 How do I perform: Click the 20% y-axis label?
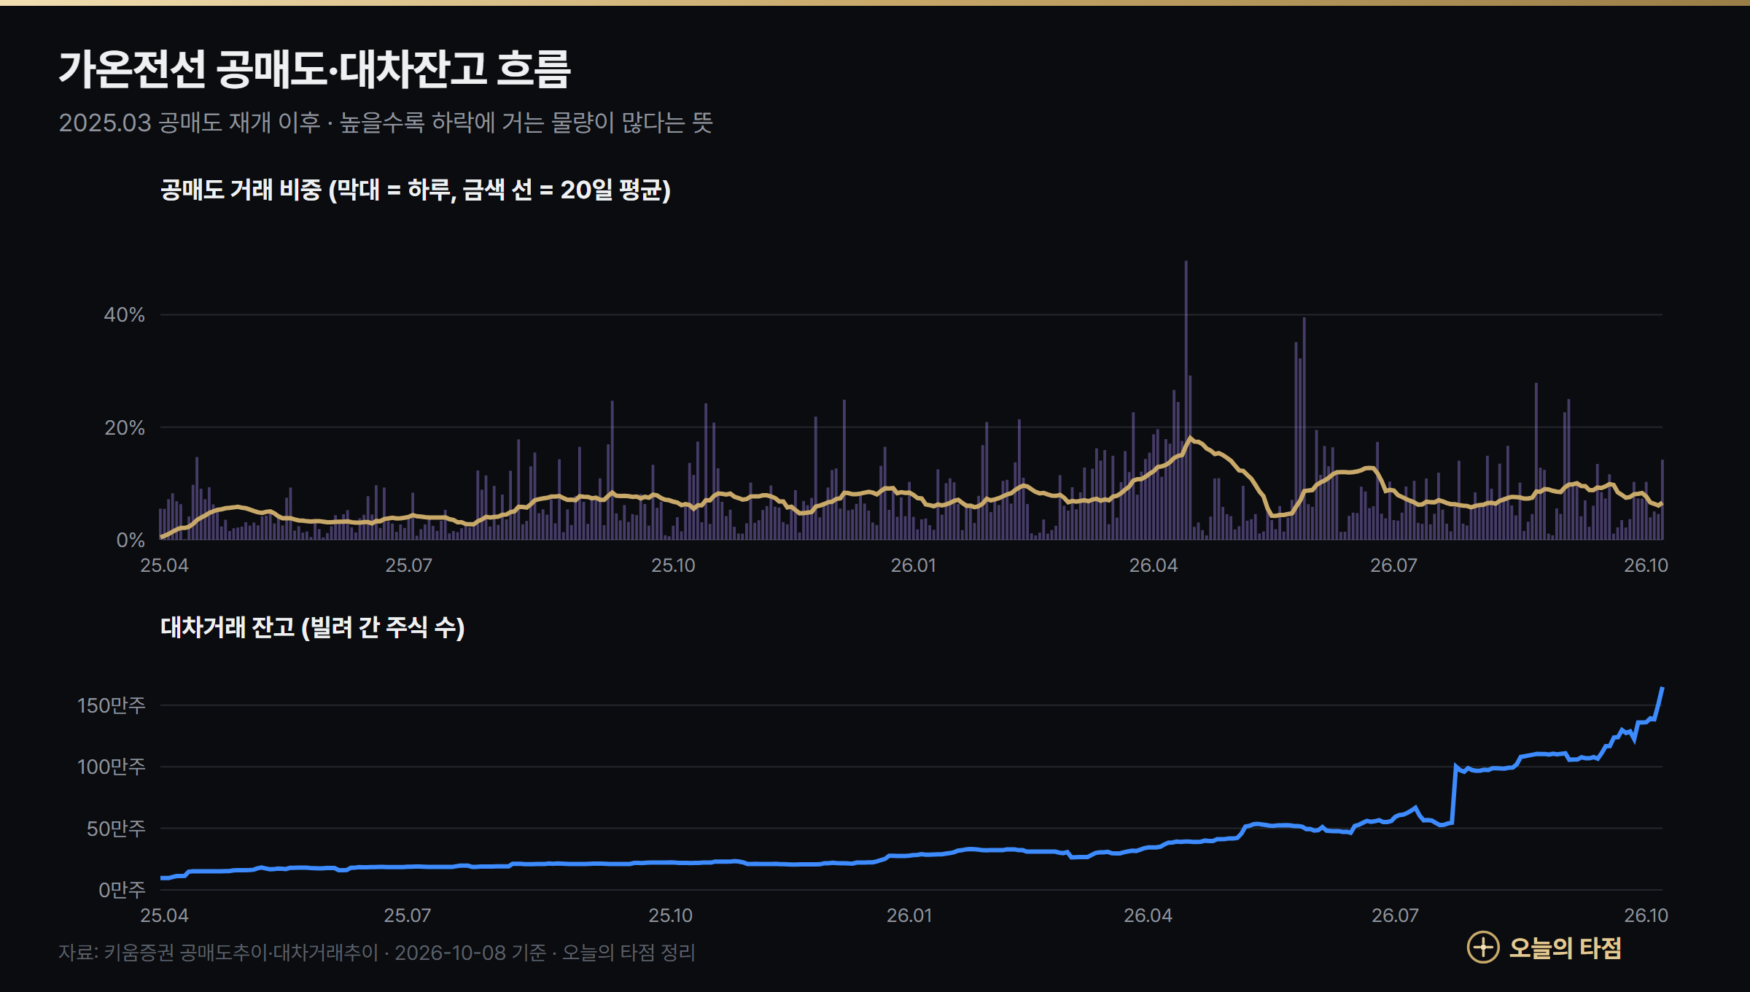tap(125, 427)
